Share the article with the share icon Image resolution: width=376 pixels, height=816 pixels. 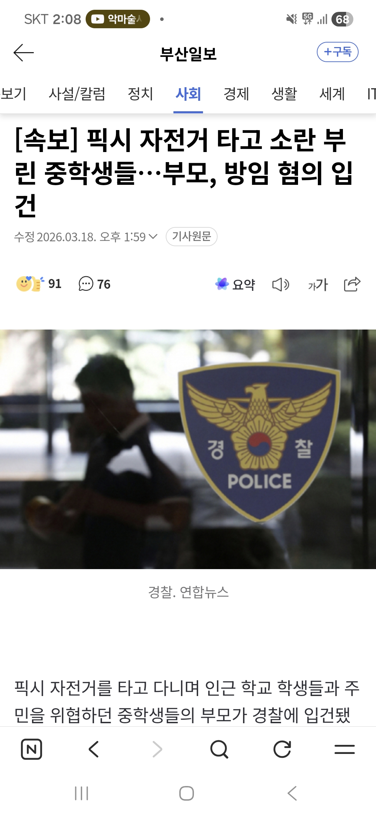pos(352,284)
